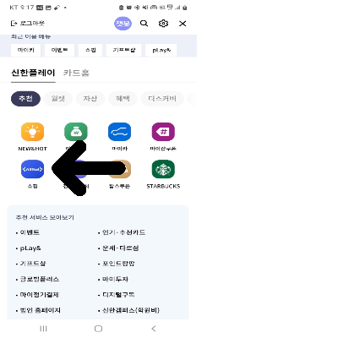Tap the pLay& recent menu chip

[x=161, y=50]
